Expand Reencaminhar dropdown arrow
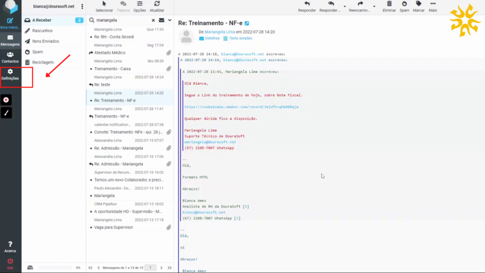The image size is (485, 273). click(374, 7)
